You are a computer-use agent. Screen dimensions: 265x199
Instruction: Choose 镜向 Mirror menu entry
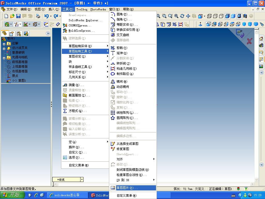coord(133,82)
